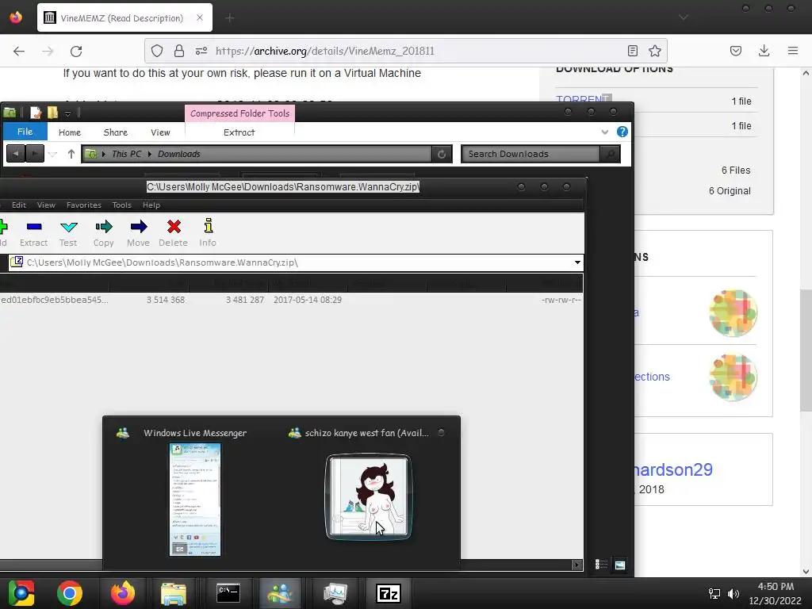This screenshot has height=609, width=812.
Task: Open the Explorer Home ribbon tab
Action: [x=70, y=132]
